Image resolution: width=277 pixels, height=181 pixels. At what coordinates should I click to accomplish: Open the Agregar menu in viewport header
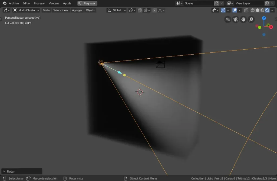point(77,10)
